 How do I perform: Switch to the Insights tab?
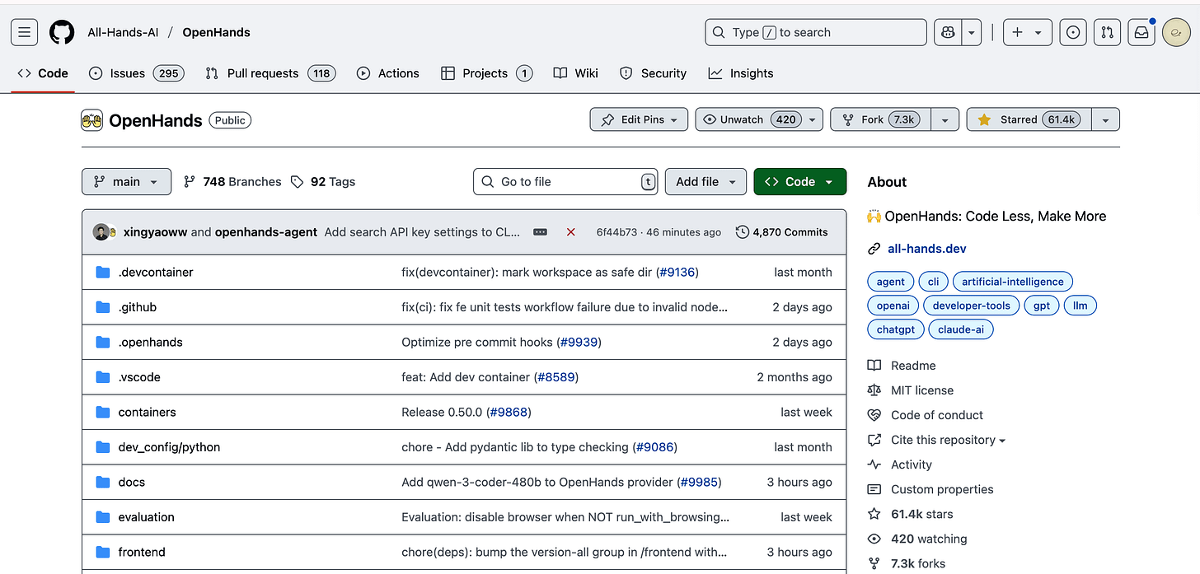[x=741, y=73]
